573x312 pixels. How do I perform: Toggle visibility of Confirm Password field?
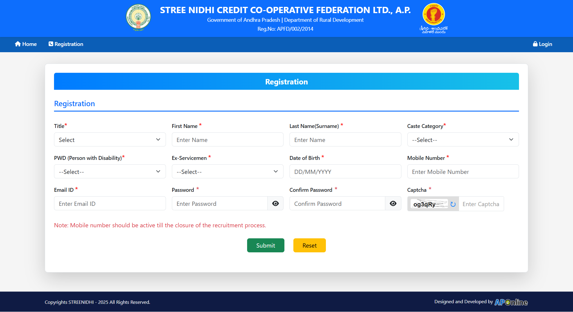coord(393,203)
